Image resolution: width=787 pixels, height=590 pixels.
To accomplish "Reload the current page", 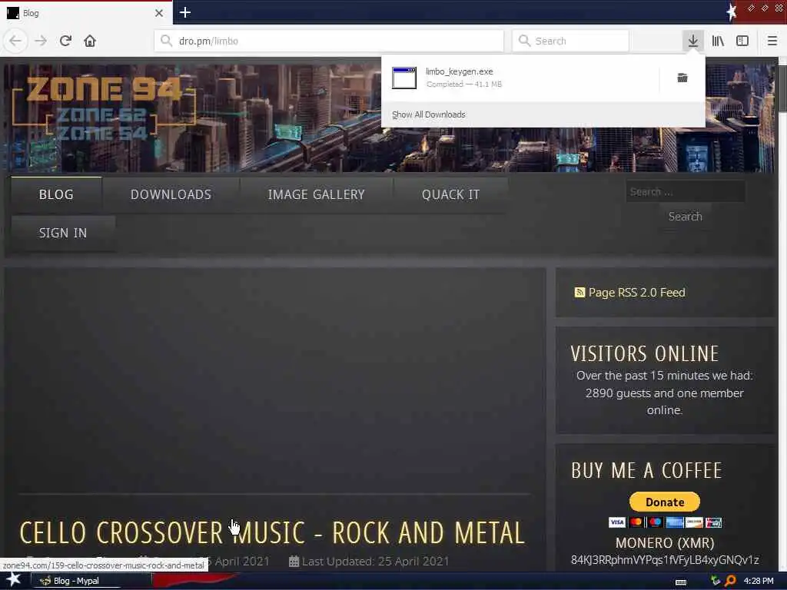I will [65, 41].
